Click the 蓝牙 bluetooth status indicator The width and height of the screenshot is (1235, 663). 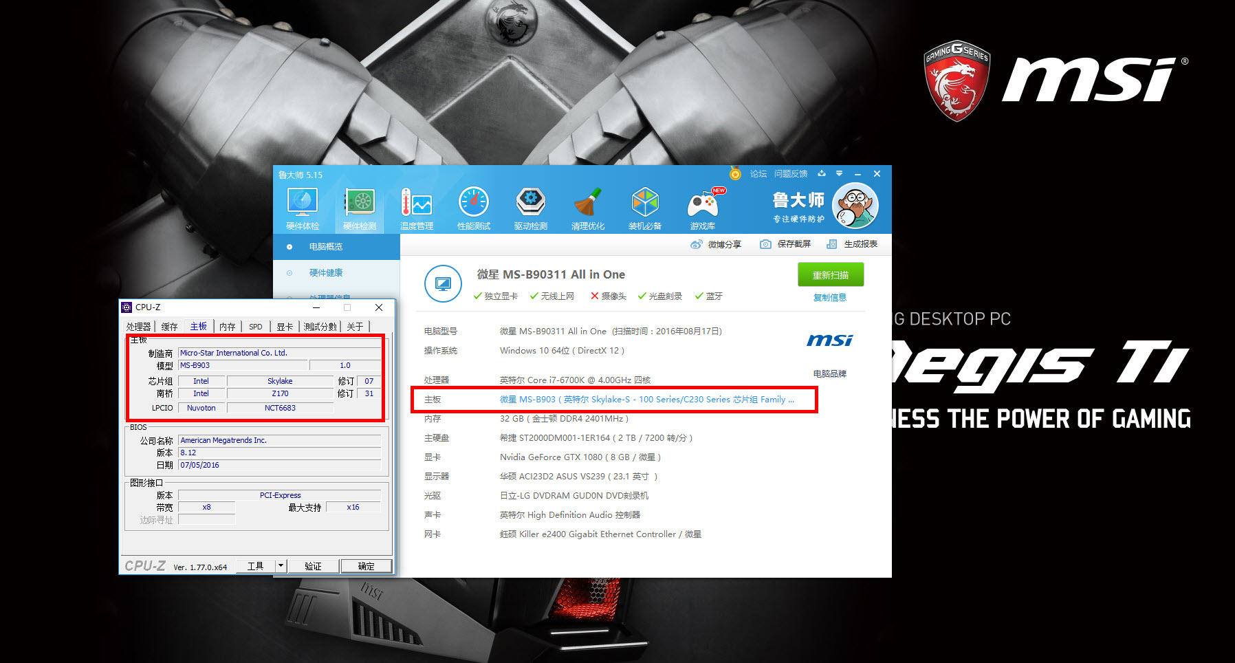point(709,296)
